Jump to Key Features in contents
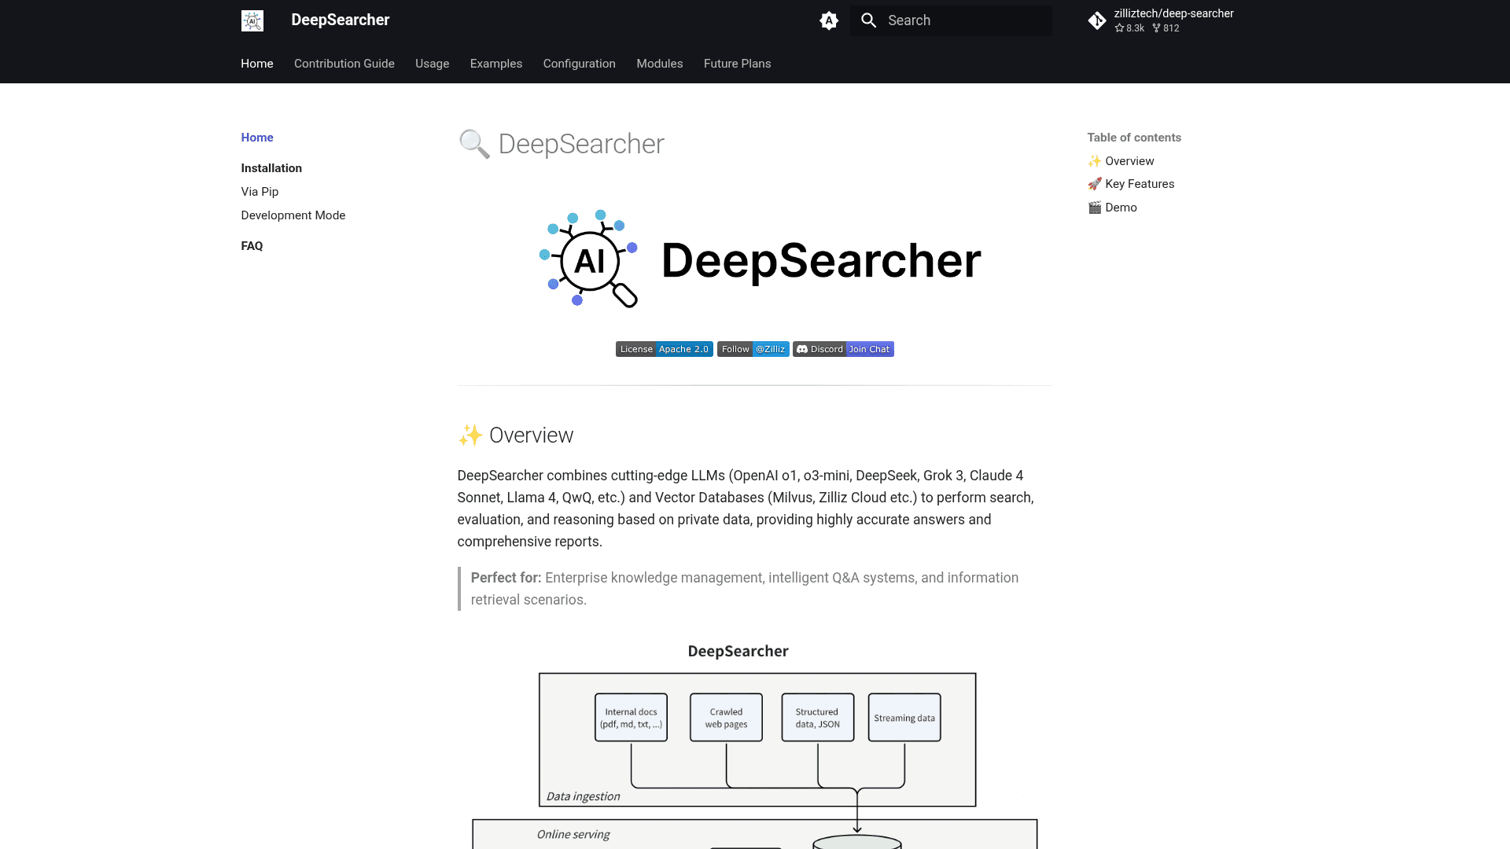Viewport: 1510px width, 849px height. 1131,184
